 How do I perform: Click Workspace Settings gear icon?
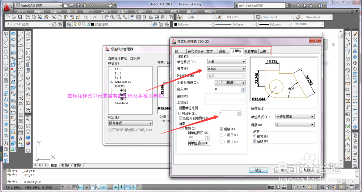tap(54, 24)
